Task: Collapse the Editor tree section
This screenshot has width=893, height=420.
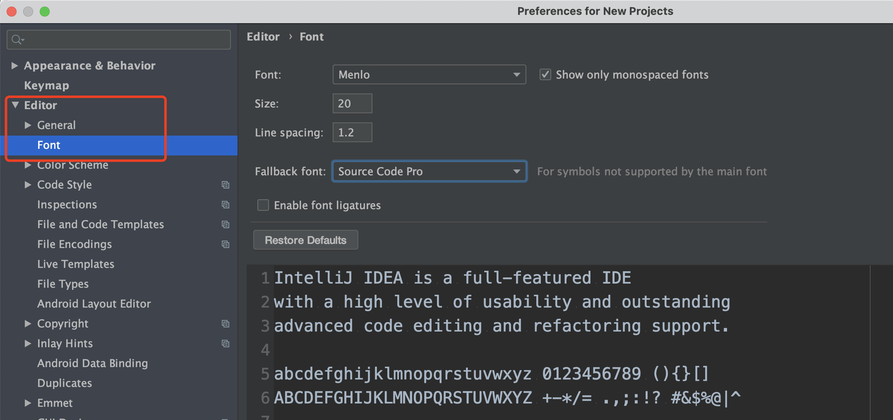Action: pyautogui.click(x=15, y=105)
